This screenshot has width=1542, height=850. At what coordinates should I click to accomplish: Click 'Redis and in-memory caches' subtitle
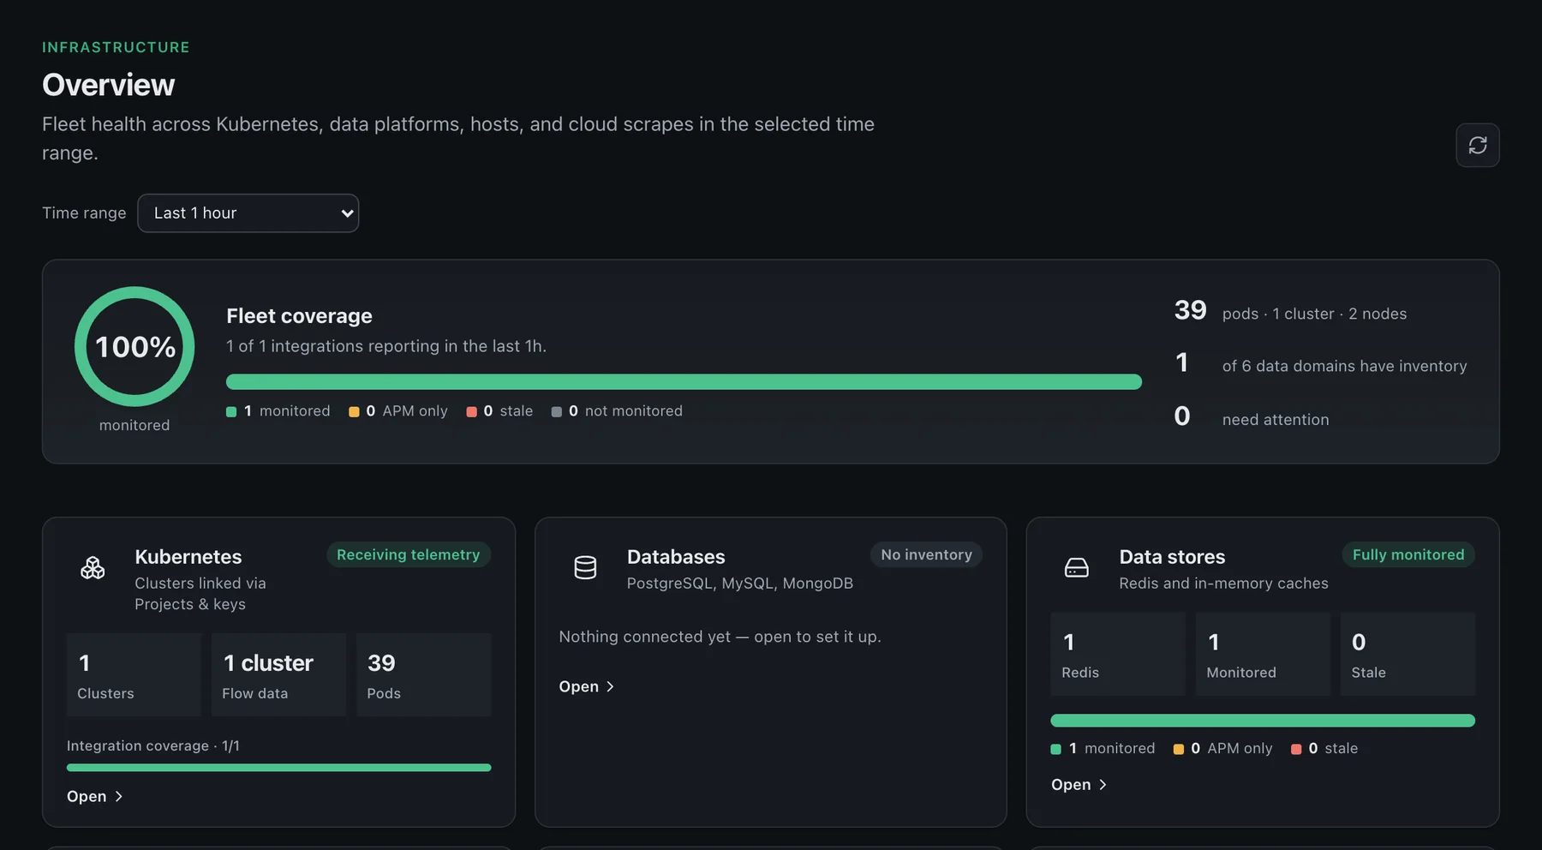[1223, 584]
